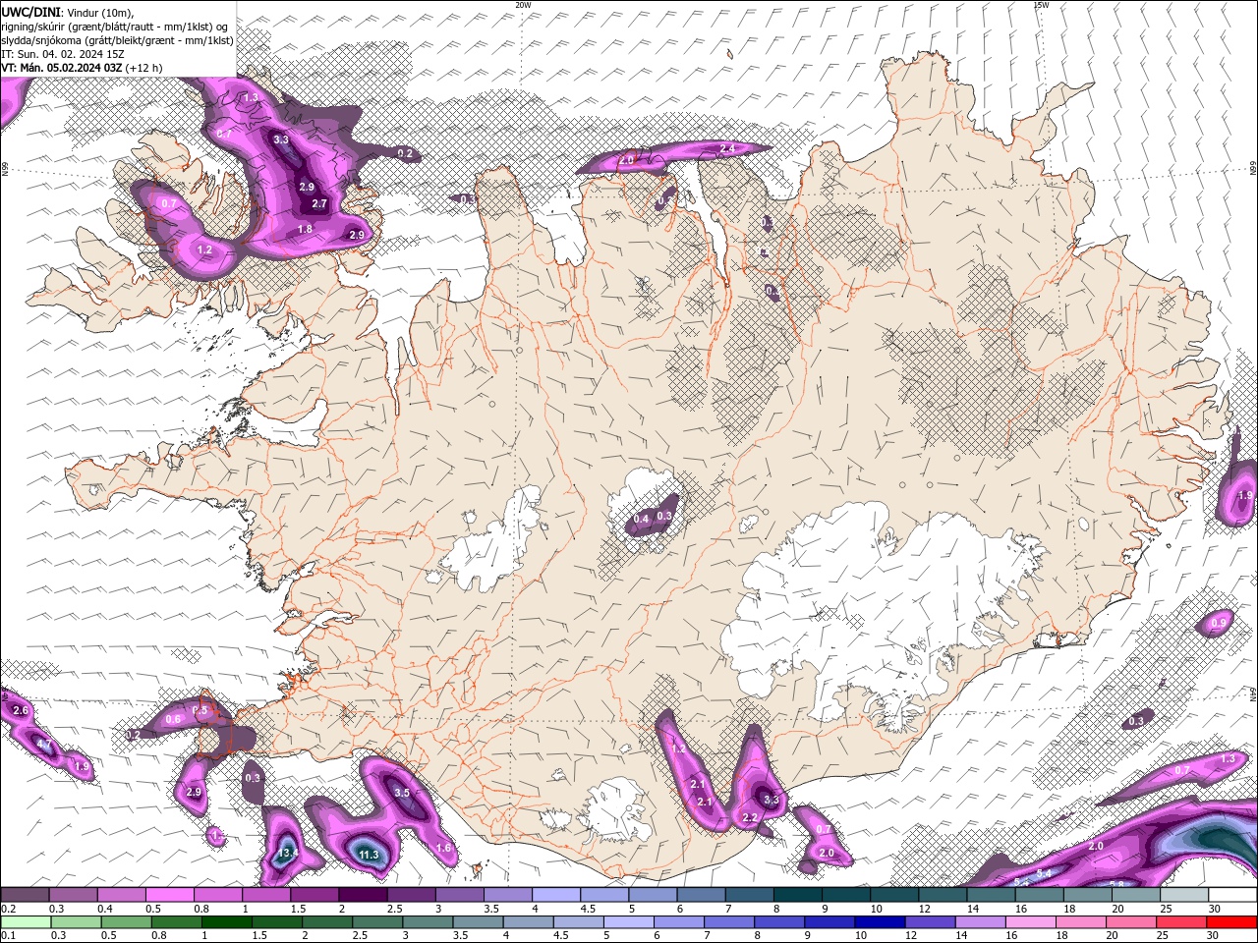Select the darkest purple 2–2.5 swatch in the snow legend
1258x943 pixels.
pos(362,894)
